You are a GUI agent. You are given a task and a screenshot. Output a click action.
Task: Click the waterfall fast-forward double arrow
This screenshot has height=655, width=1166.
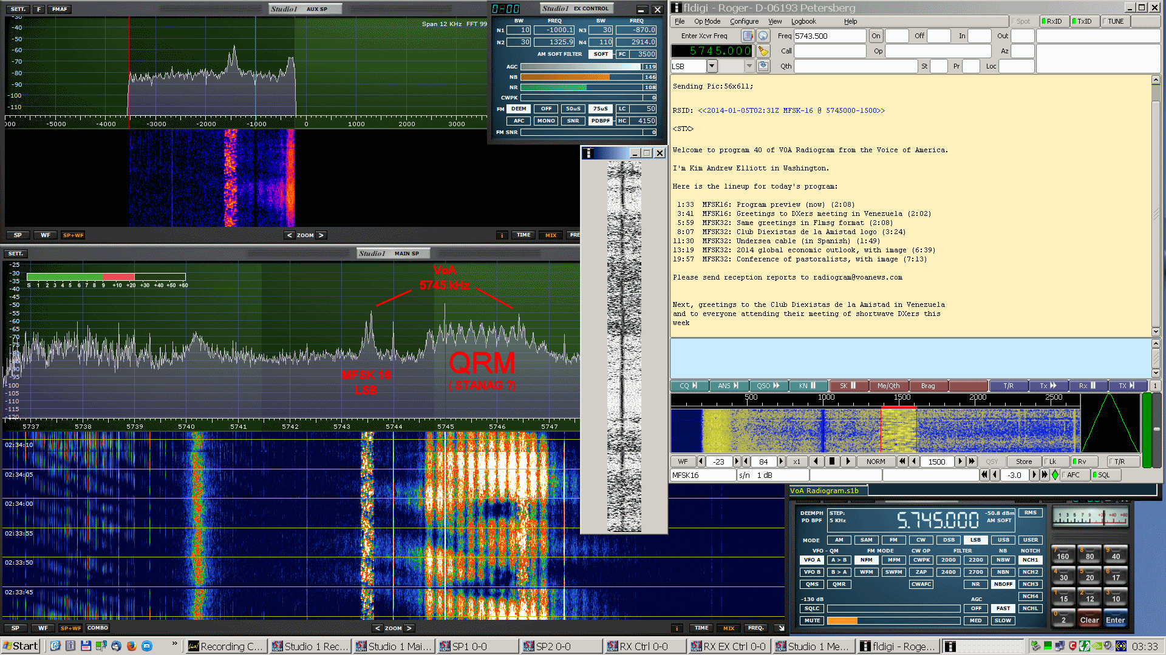972,462
